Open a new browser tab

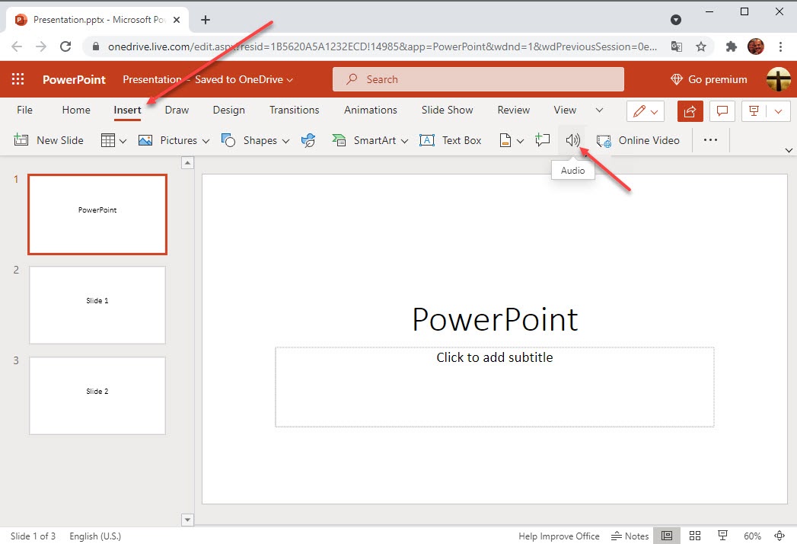pos(206,20)
